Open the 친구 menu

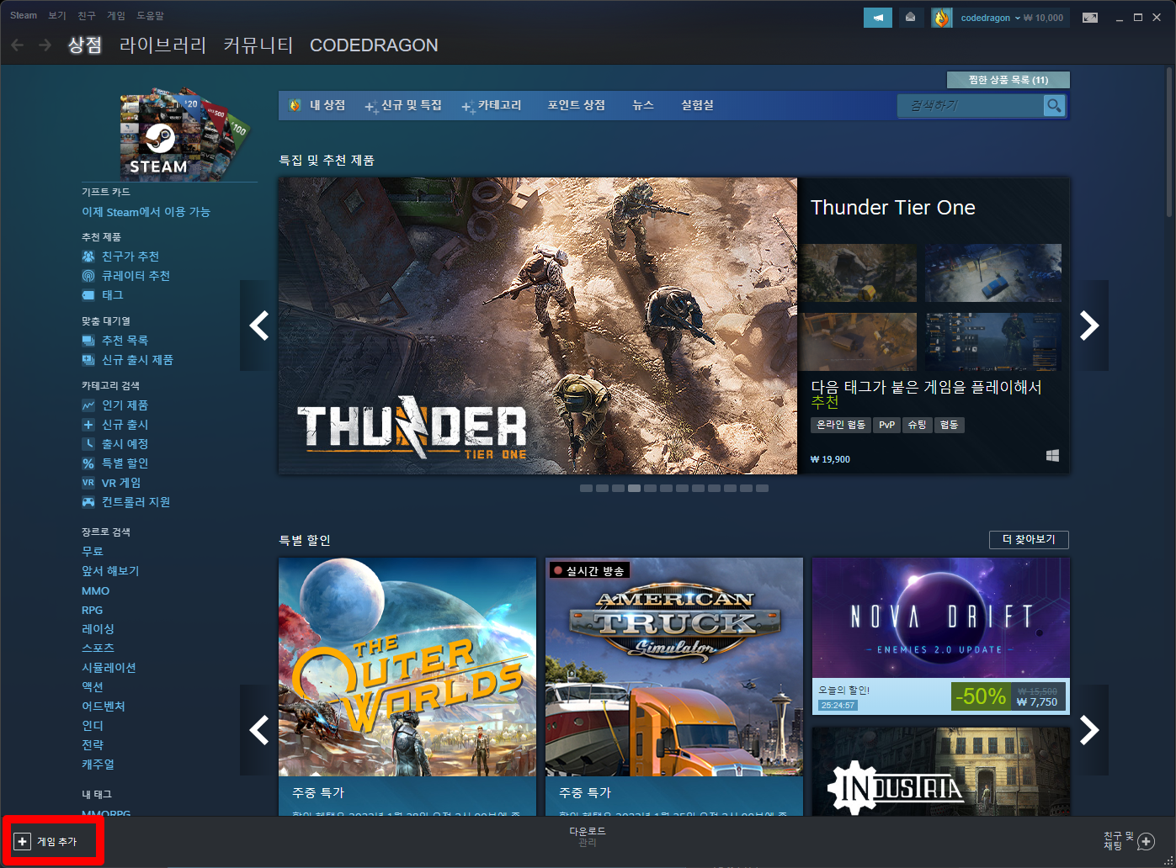[x=87, y=15]
